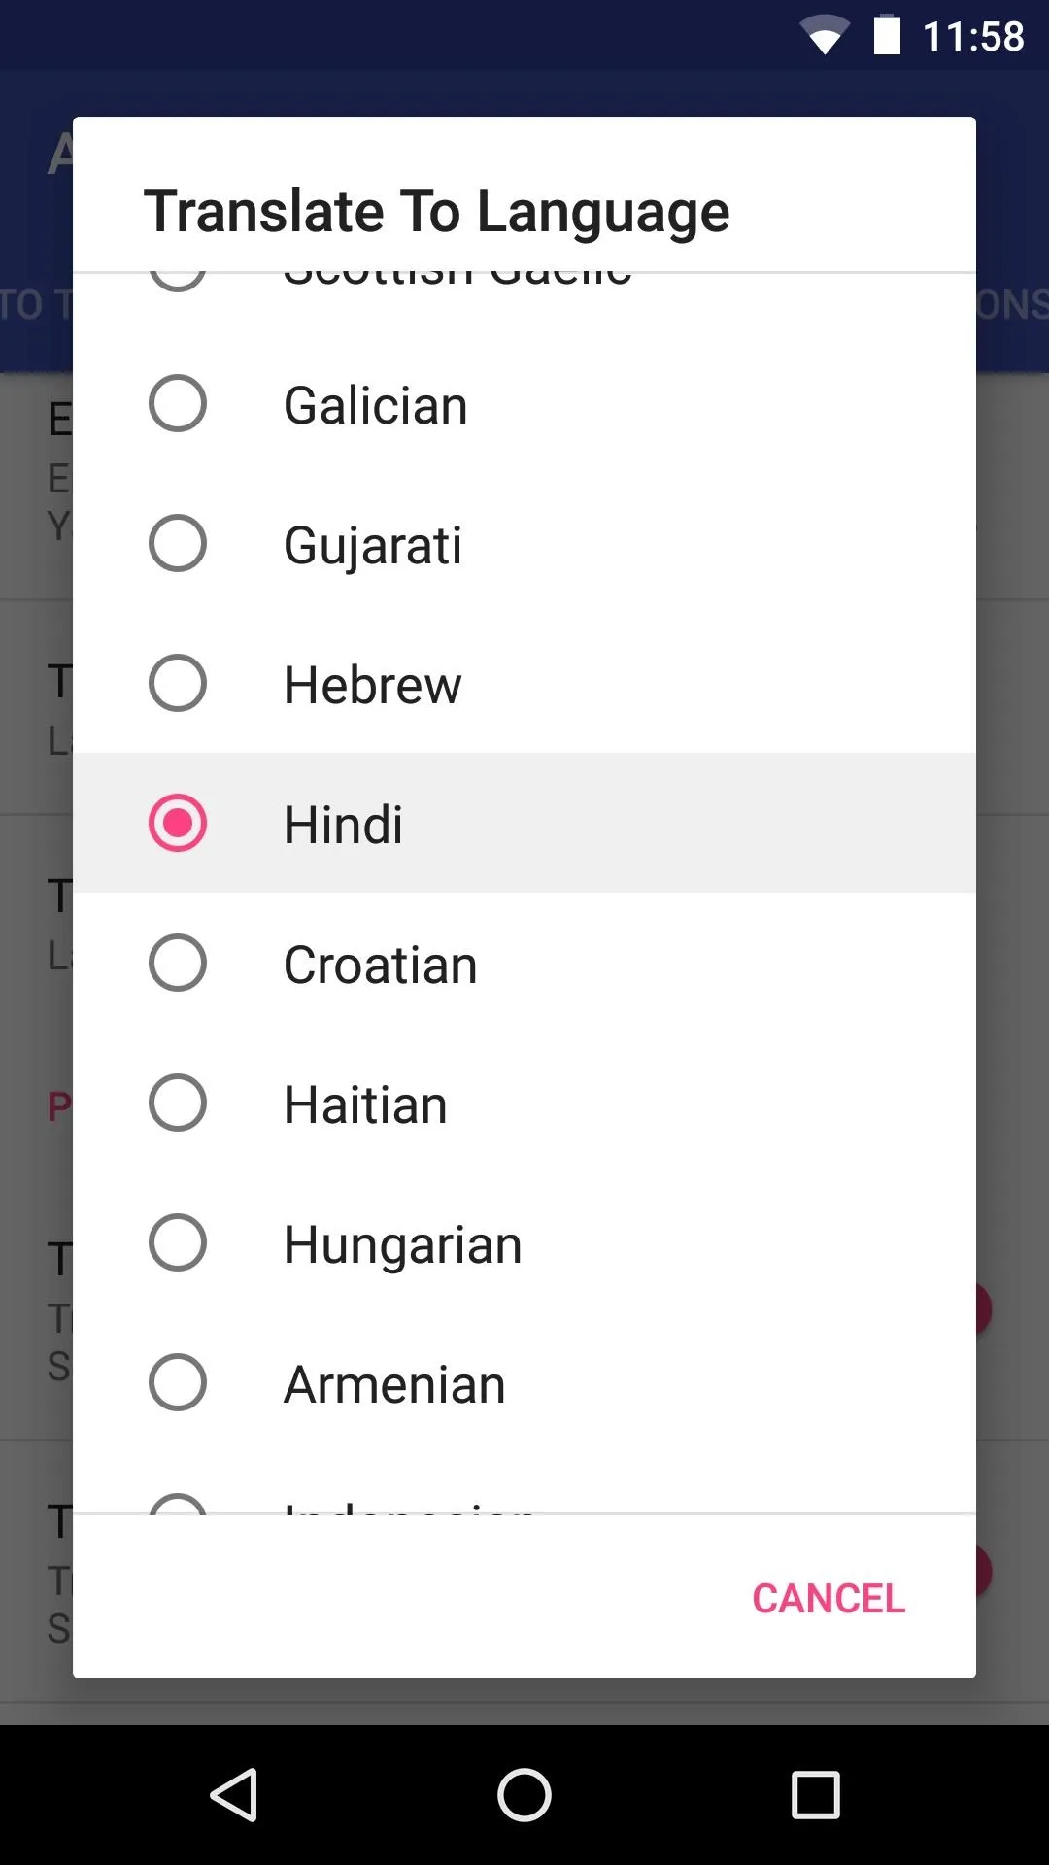Pick Galician from the language list
The width and height of the screenshot is (1049, 1865).
(x=376, y=405)
